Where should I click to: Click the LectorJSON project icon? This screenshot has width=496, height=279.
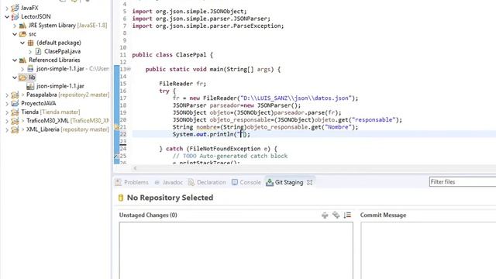15,16
